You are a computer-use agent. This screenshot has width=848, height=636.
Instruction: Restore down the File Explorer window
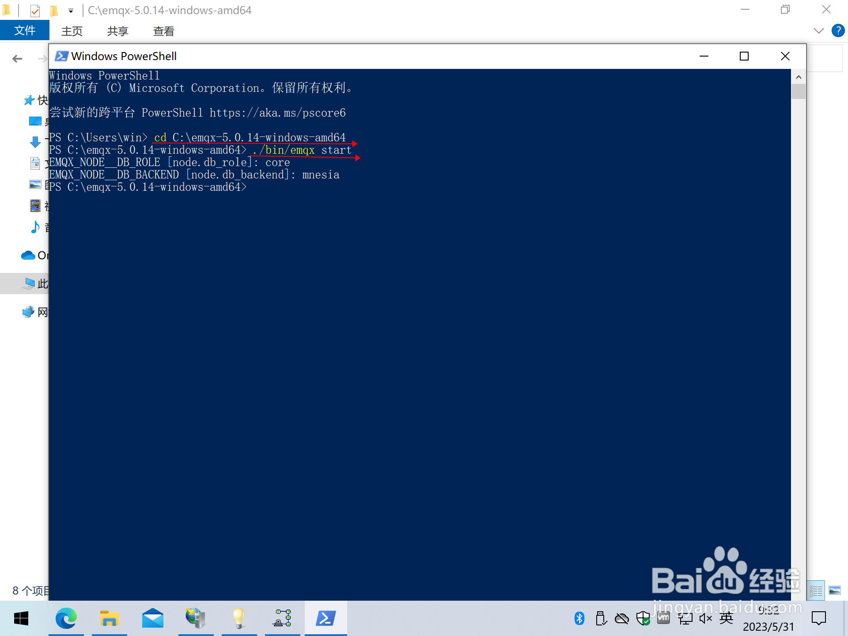785,10
